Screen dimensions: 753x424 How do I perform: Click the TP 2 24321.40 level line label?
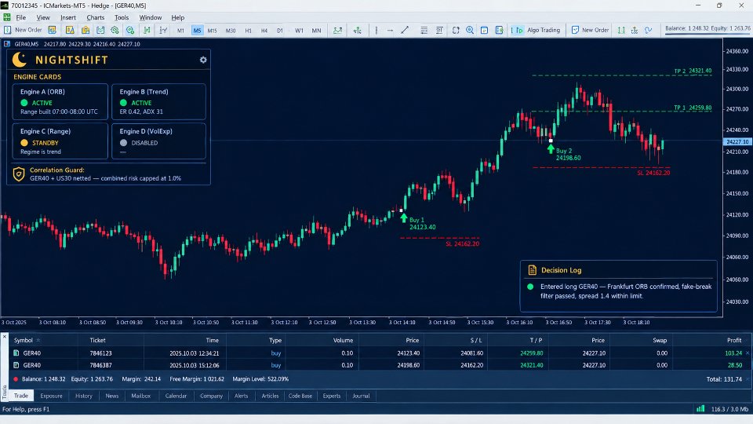693,71
